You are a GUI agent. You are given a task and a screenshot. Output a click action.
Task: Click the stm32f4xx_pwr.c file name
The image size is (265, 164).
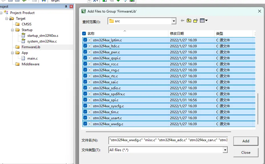(106, 52)
